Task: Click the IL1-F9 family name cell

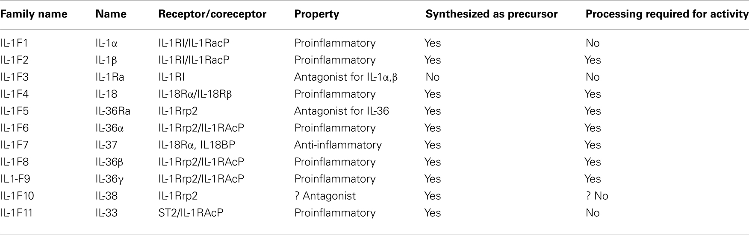Action: (15, 179)
